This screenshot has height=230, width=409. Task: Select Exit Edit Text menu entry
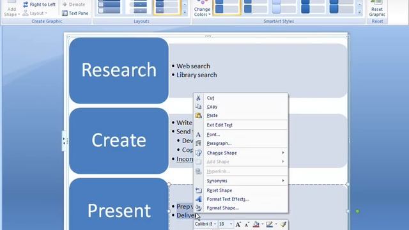pyautogui.click(x=240, y=125)
